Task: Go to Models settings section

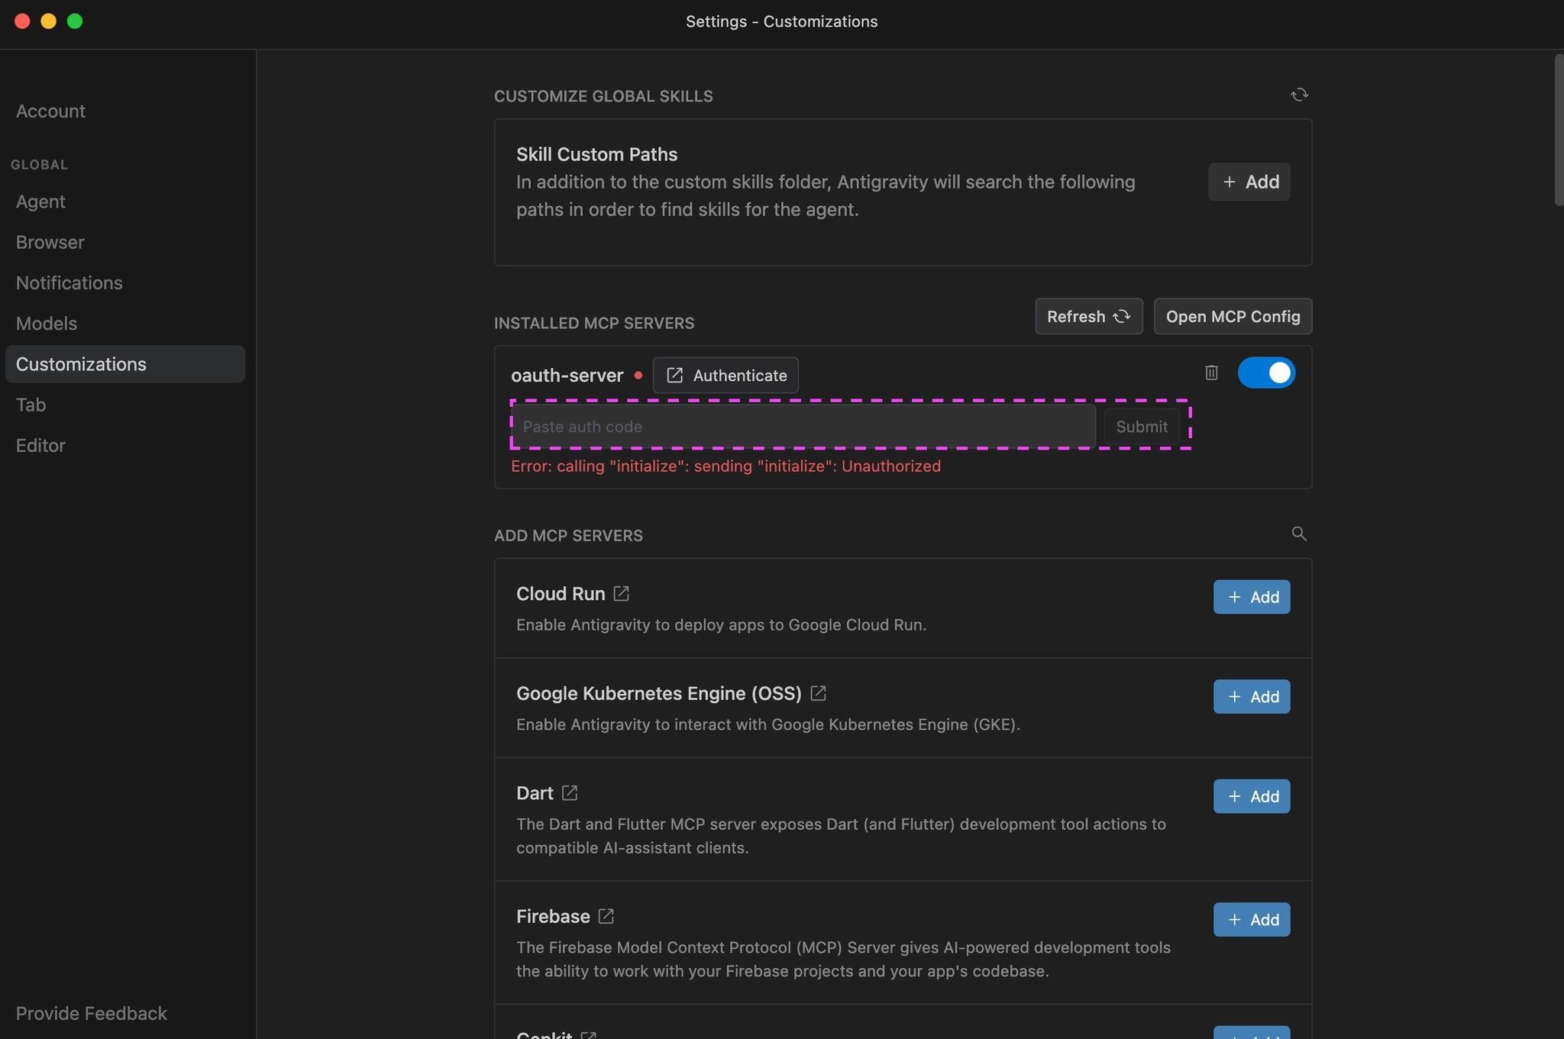Action: pyautogui.click(x=47, y=323)
